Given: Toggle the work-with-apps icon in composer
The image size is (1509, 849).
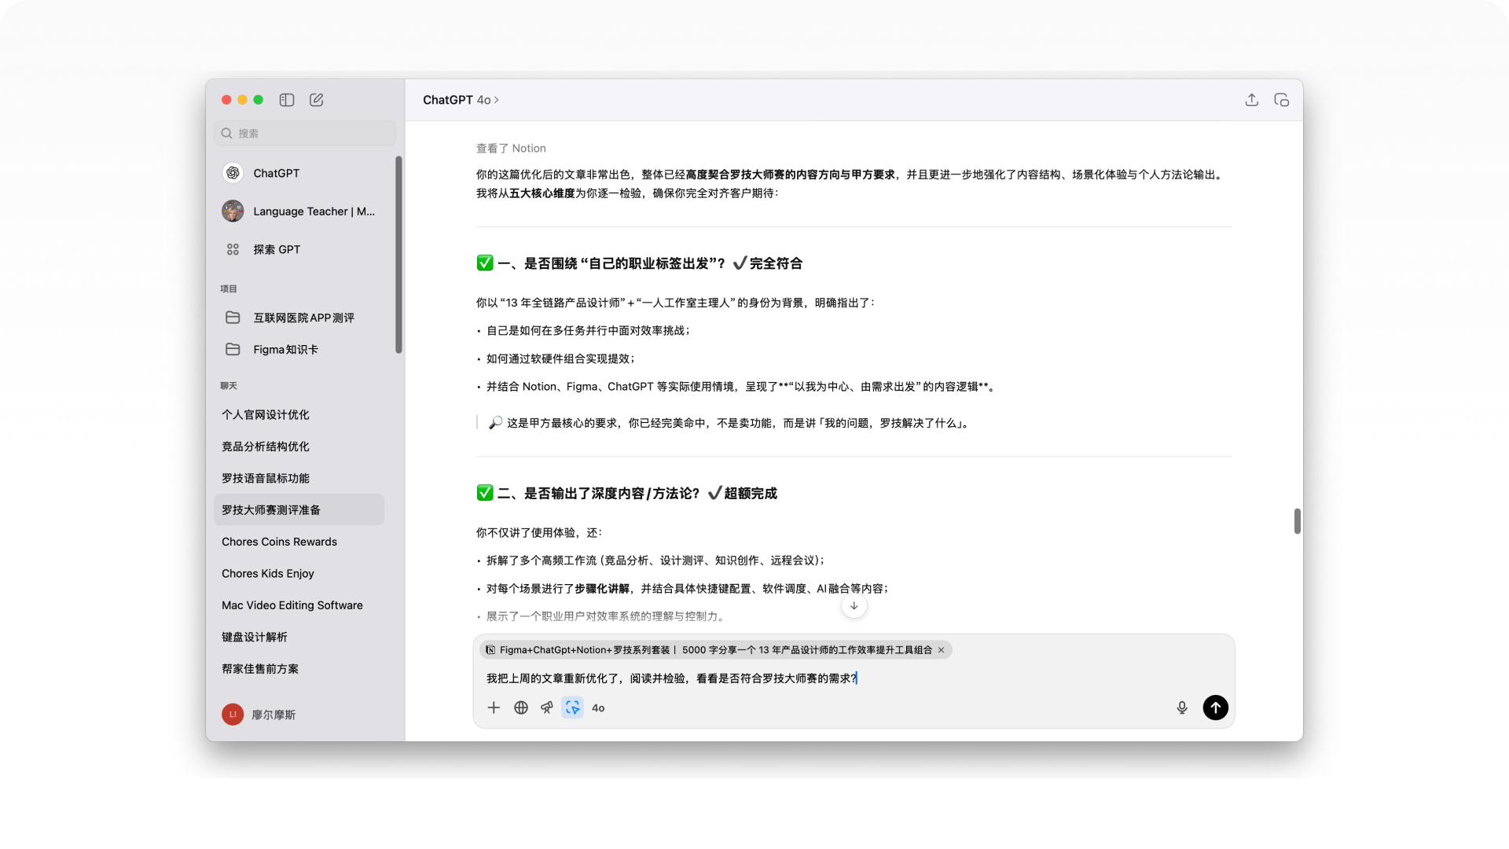Looking at the screenshot, I should click(573, 707).
